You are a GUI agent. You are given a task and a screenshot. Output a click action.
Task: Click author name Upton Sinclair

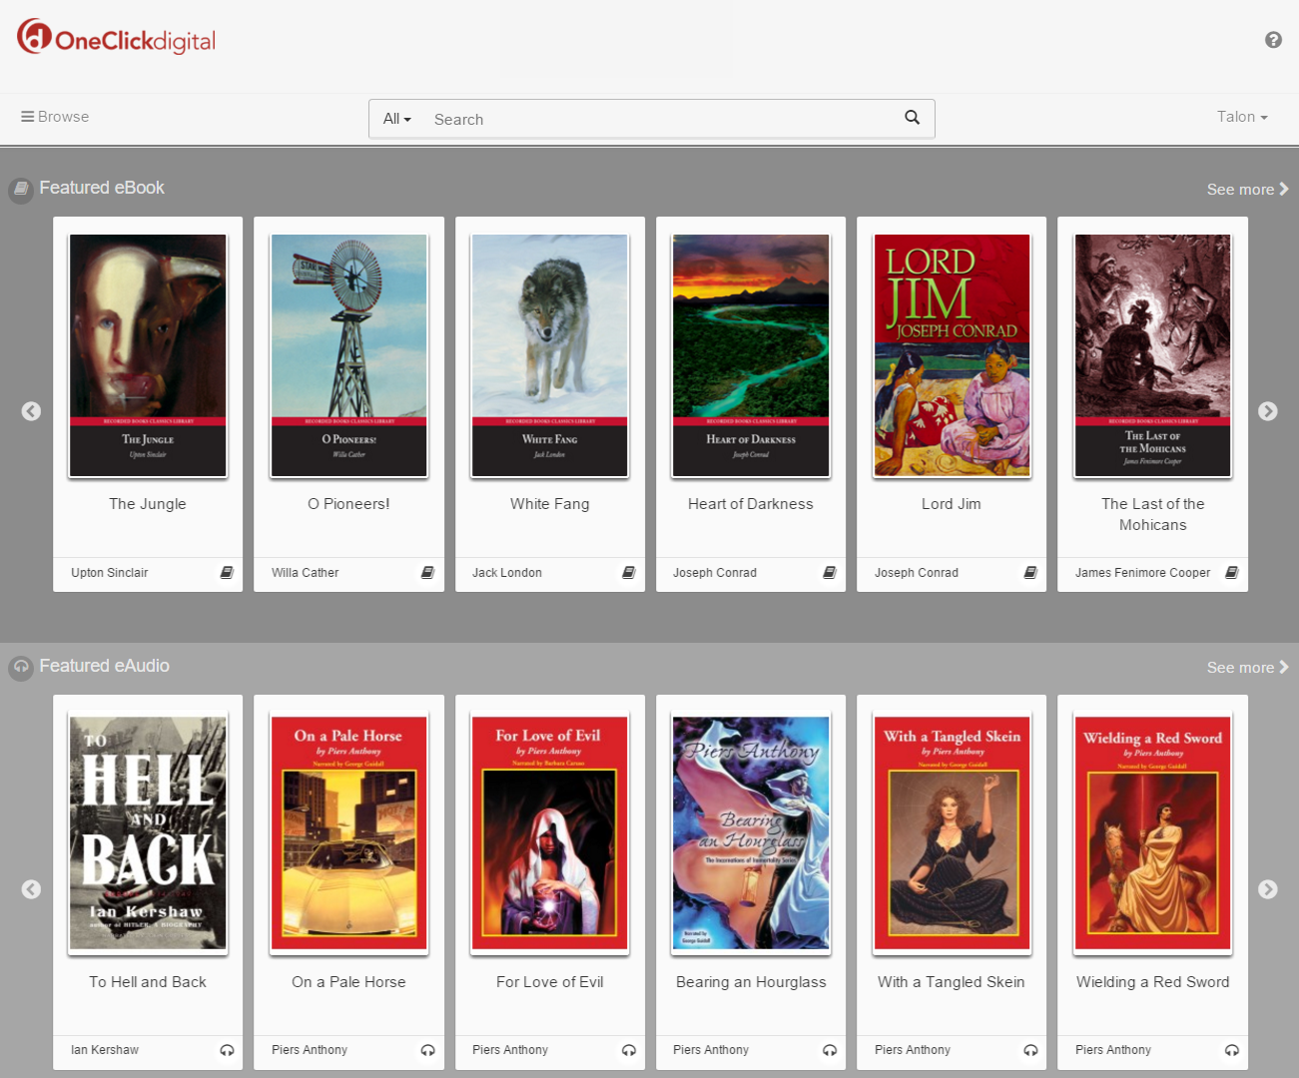coord(110,573)
